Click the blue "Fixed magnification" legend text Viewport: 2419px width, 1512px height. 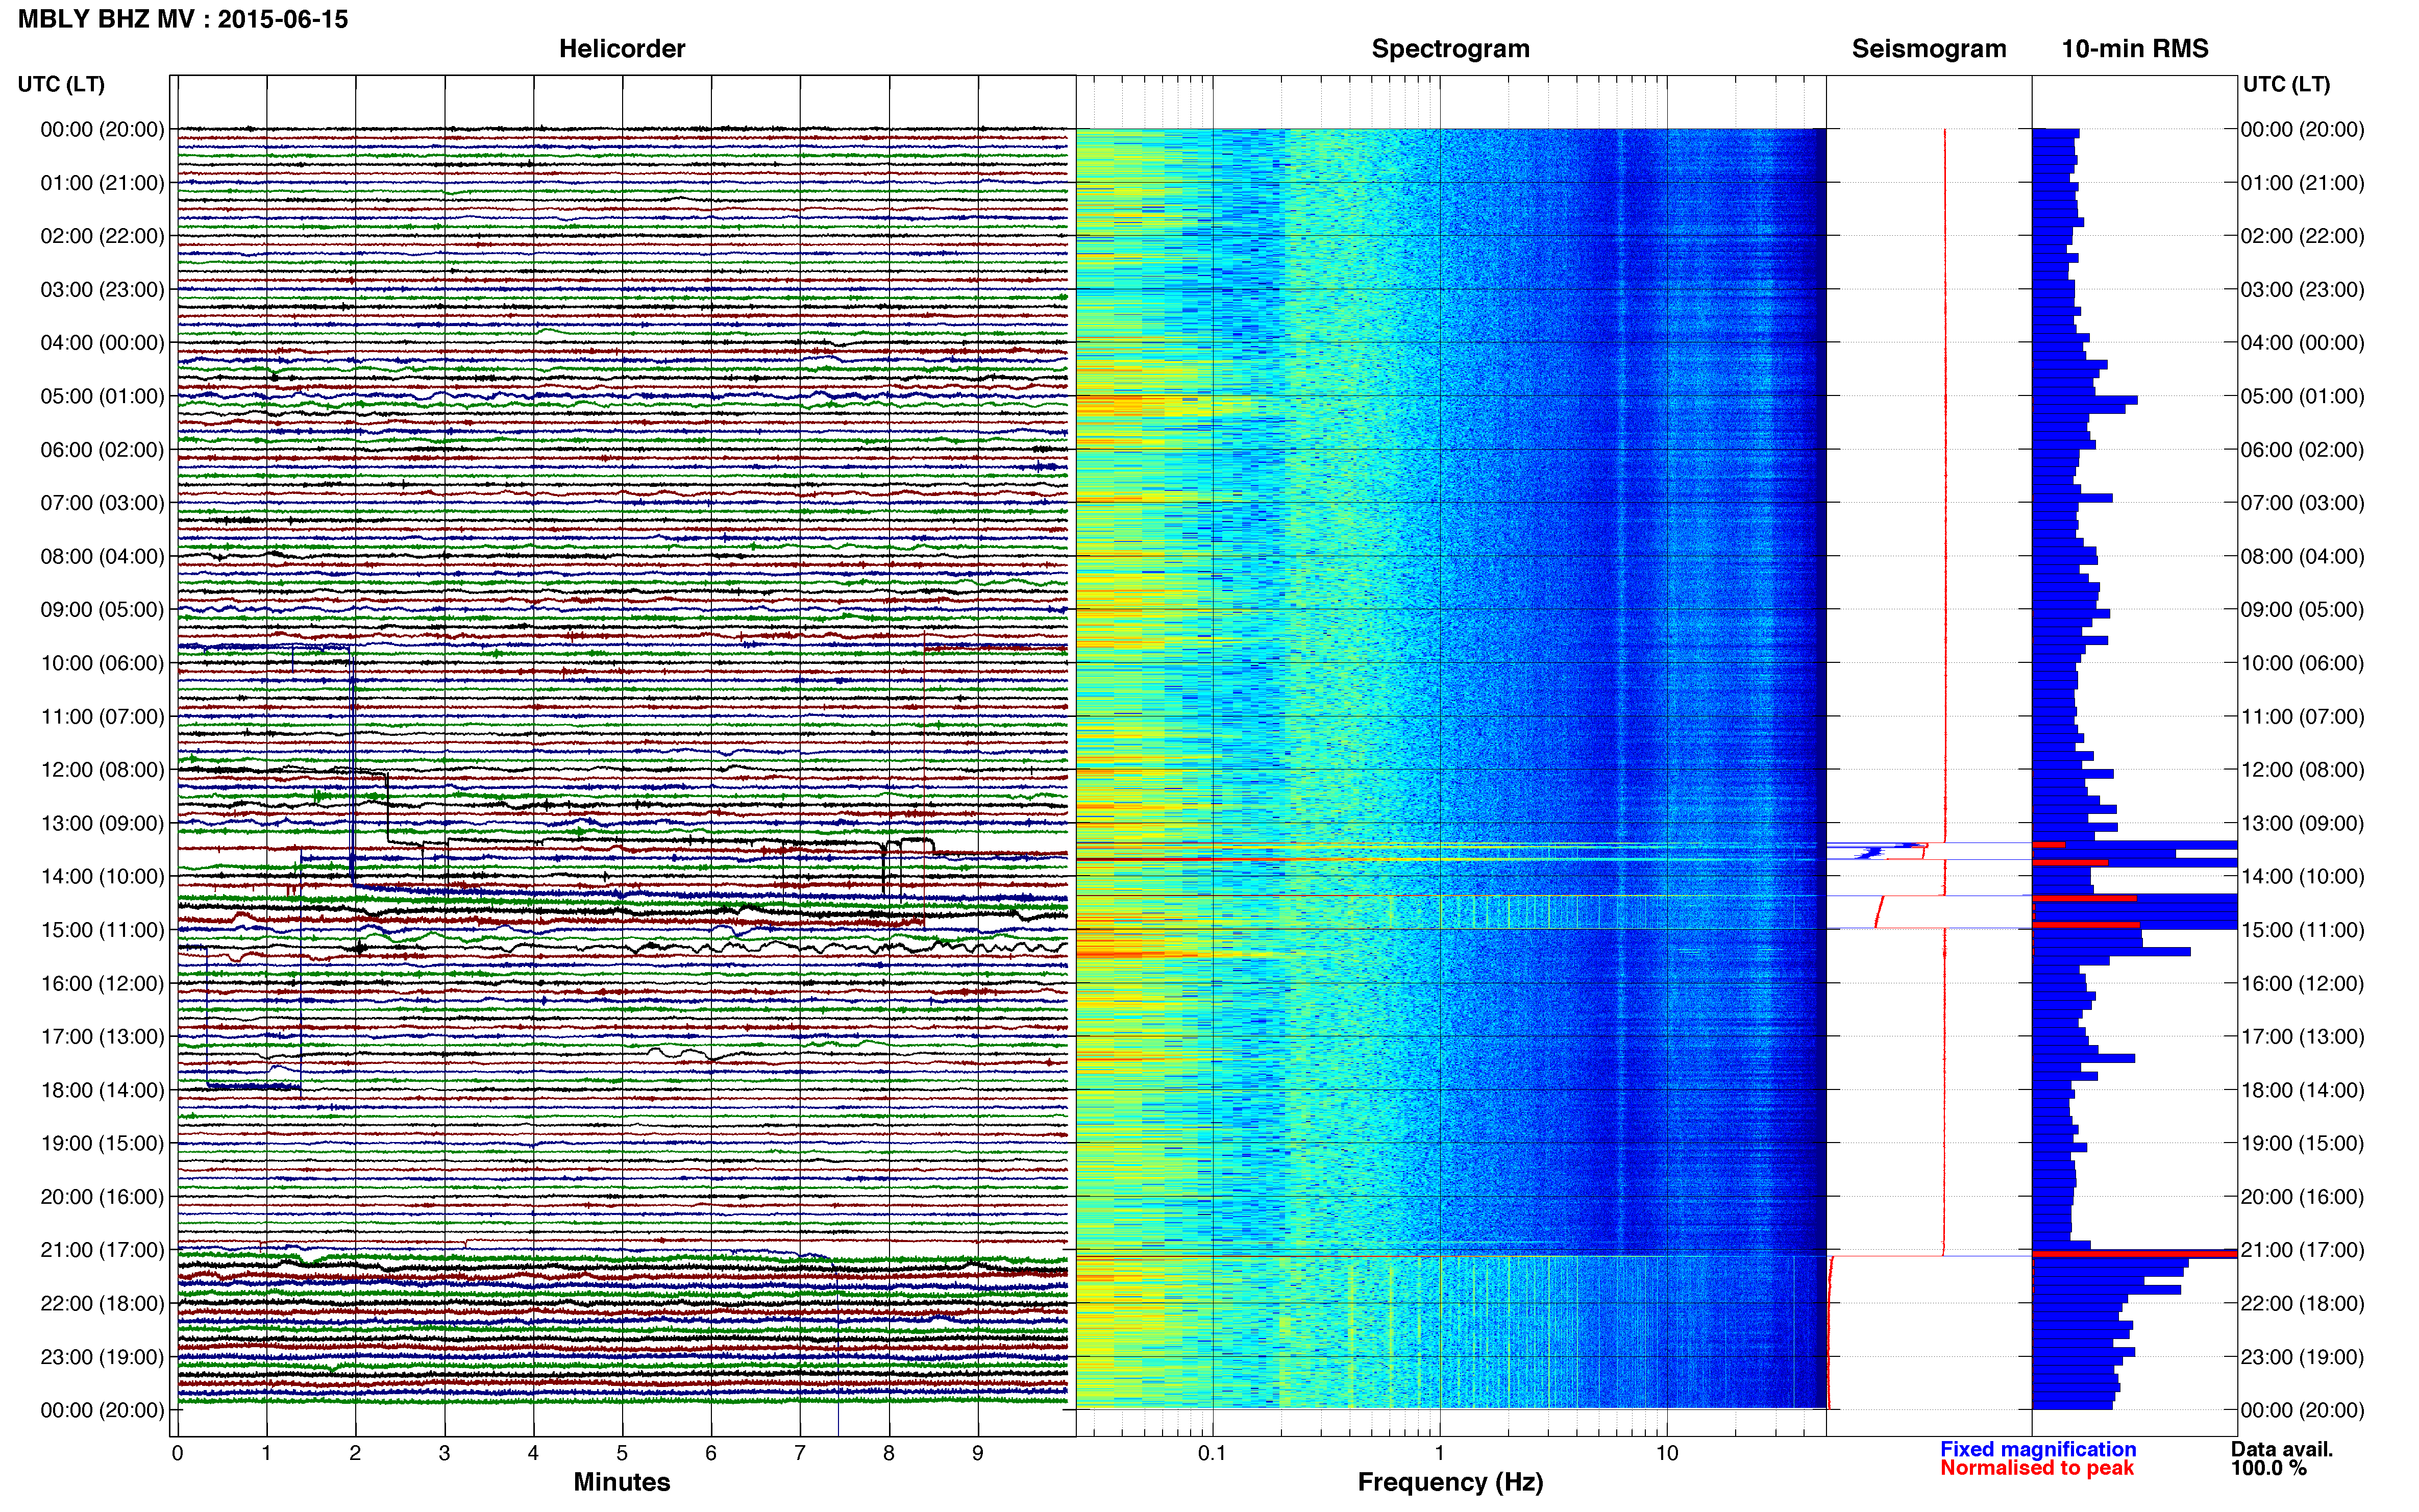coord(2038,1449)
